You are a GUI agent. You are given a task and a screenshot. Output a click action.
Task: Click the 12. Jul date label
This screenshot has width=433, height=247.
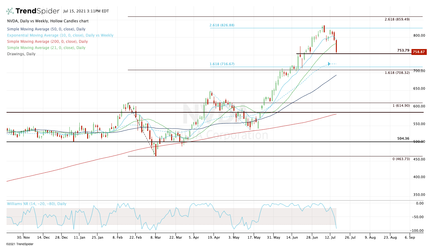[x=331, y=237]
